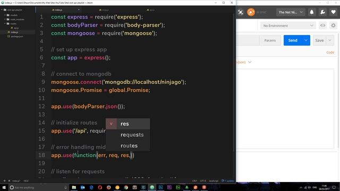Click the x icon in Atom status bar

pos(9,180)
